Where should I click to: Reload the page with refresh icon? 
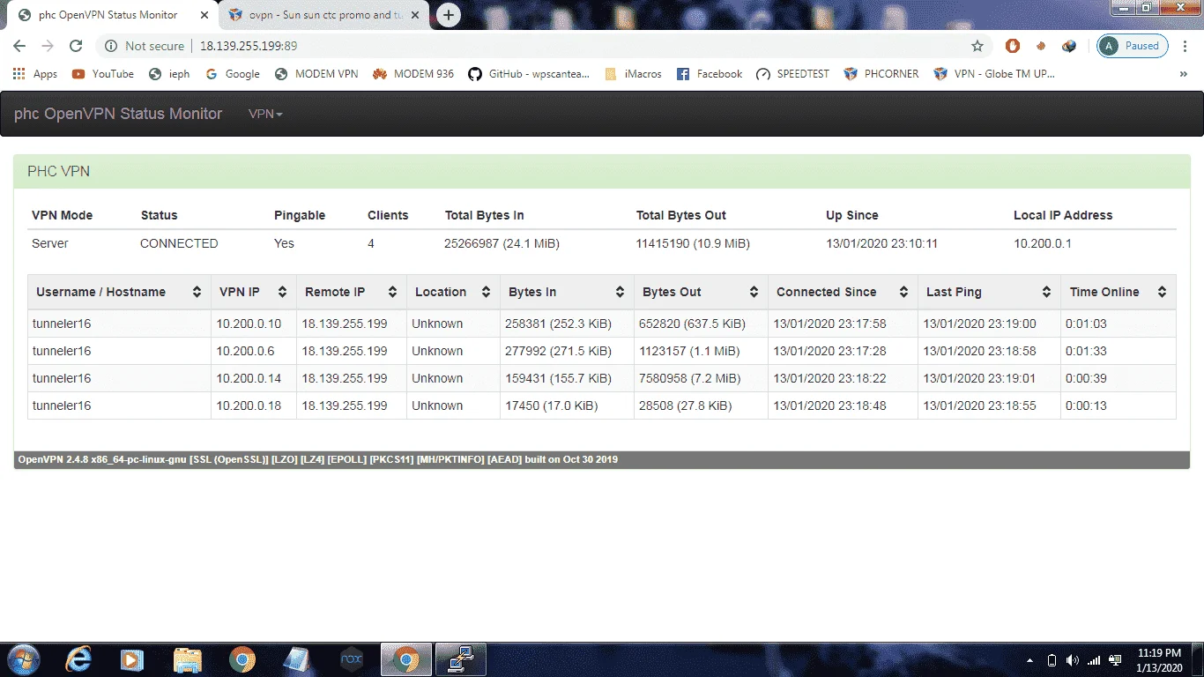pos(76,46)
